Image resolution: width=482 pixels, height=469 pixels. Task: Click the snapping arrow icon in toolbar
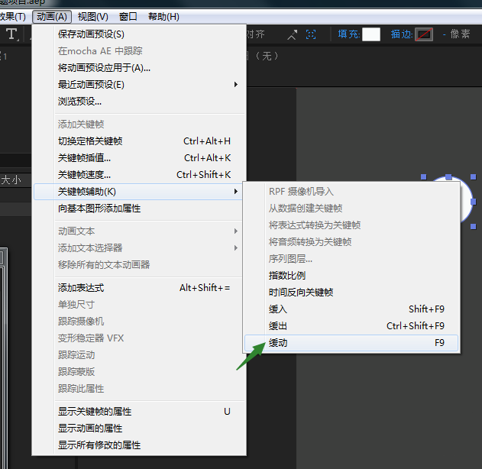point(292,34)
